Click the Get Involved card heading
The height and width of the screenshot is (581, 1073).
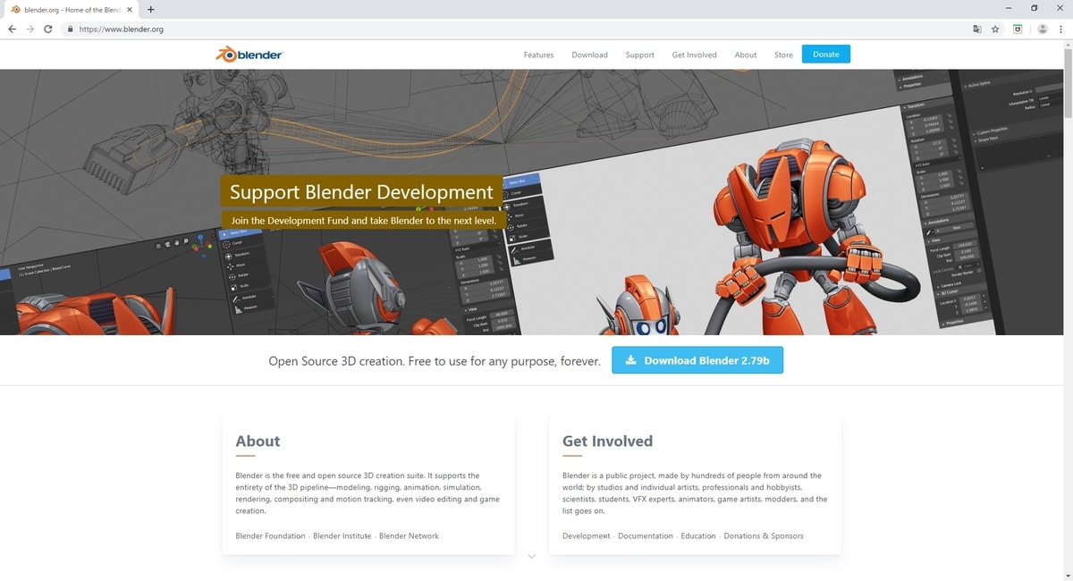click(x=607, y=441)
